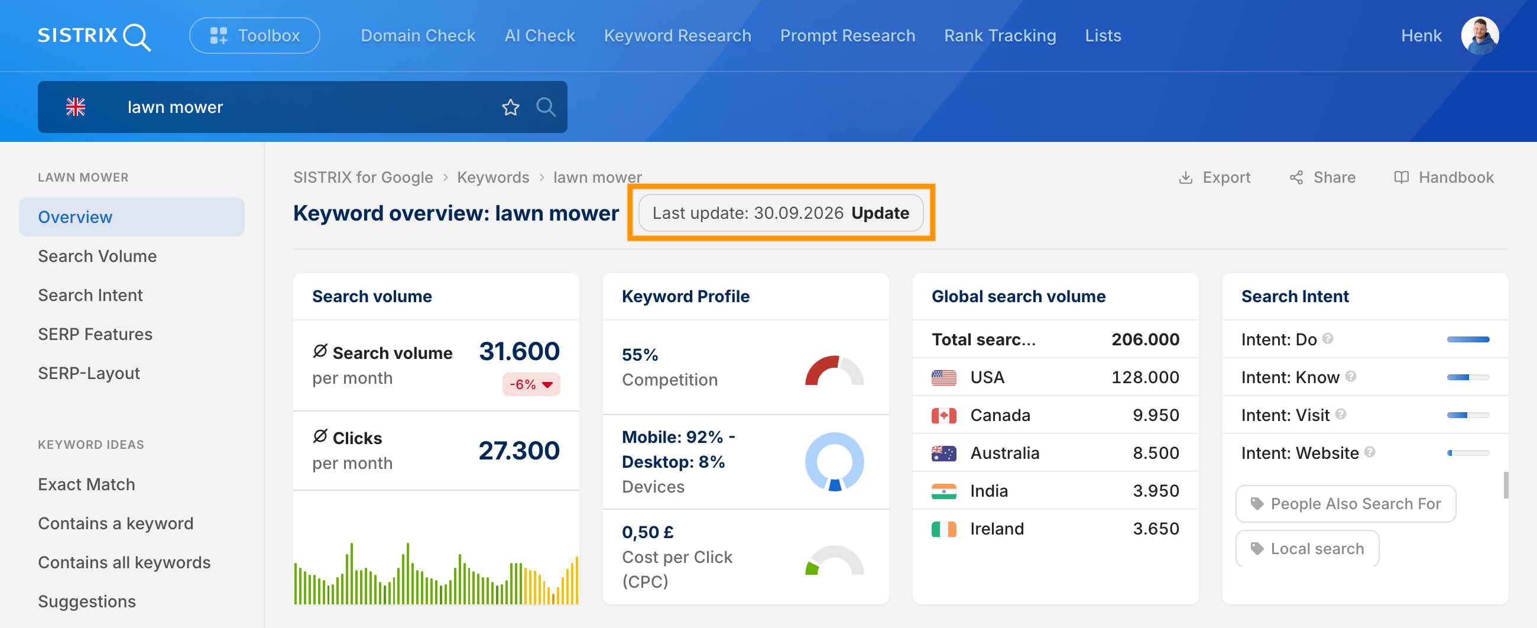Click the Australia flag icon

pyautogui.click(x=943, y=453)
